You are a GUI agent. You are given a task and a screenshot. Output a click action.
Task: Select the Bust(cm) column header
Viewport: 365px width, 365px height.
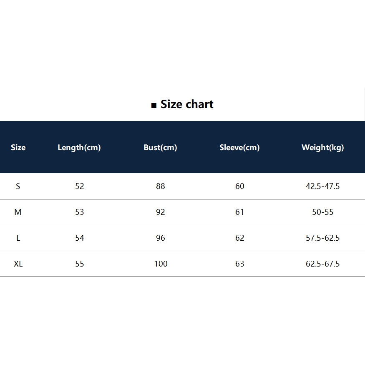pos(160,148)
